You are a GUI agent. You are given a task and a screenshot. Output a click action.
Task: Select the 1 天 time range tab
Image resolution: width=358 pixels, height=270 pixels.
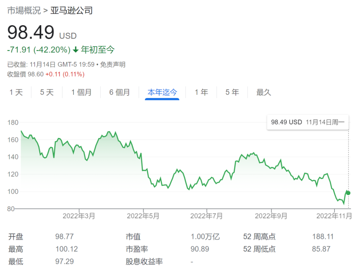click(x=16, y=92)
